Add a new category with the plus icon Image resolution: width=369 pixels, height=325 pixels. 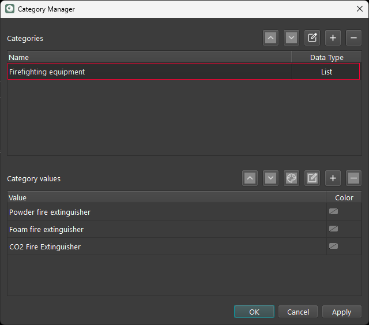333,38
